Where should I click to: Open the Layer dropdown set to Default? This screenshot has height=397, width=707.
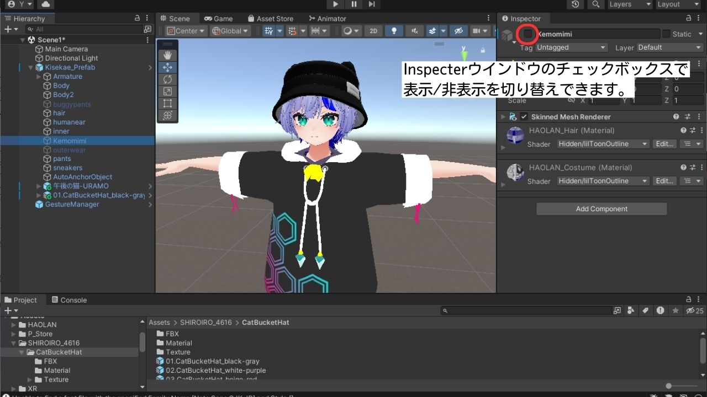pos(669,47)
